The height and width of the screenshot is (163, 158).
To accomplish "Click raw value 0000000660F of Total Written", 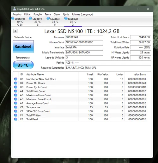I will (x=137, y=115).
